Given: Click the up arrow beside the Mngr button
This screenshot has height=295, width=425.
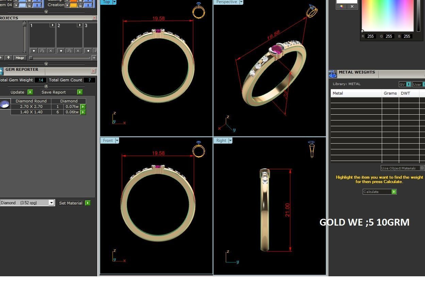Looking at the screenshot, I should [x=9, y=58].
